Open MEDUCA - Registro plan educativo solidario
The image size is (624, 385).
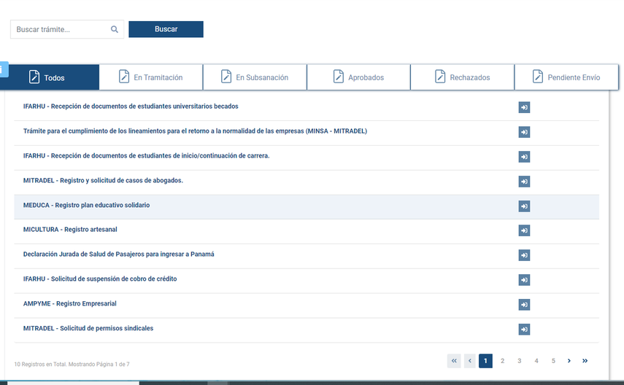(x=86, y=205)
